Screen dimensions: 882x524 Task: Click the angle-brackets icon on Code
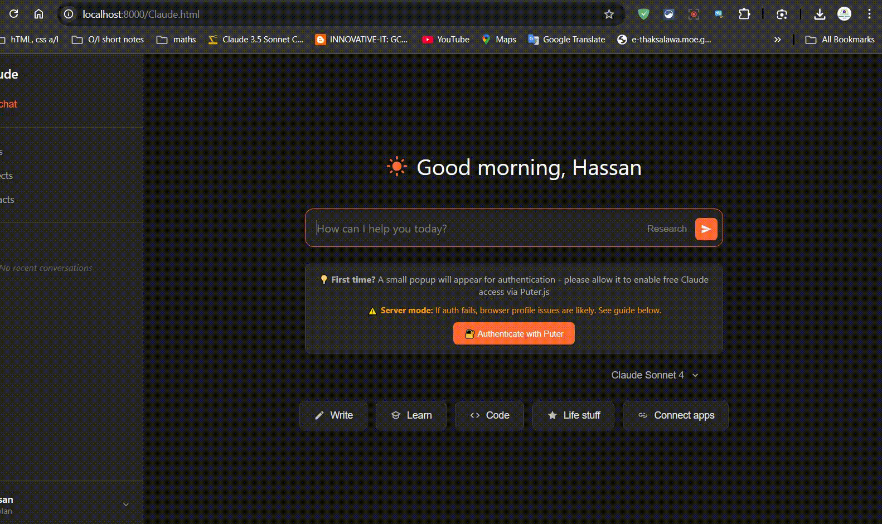475,415
